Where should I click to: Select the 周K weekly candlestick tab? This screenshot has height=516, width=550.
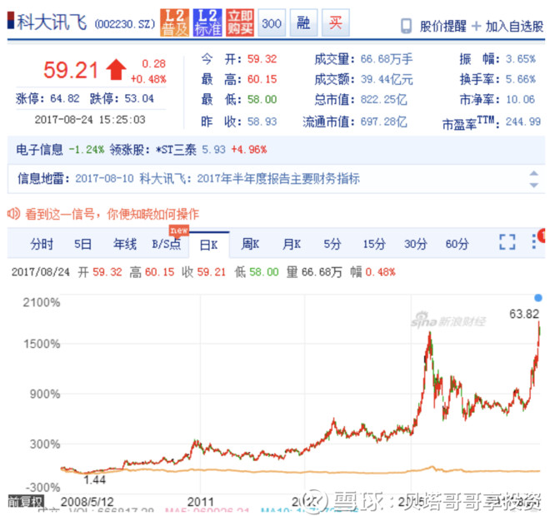coord(250,244)
